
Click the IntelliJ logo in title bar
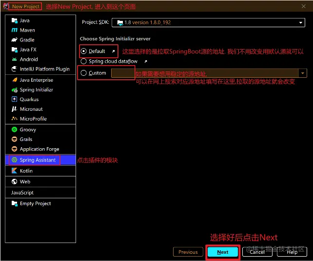point(6,6)
